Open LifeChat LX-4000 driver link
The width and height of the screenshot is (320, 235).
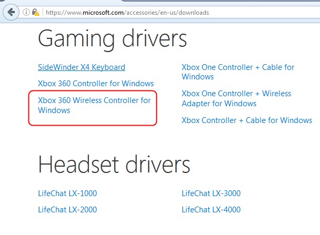point(211,210)
